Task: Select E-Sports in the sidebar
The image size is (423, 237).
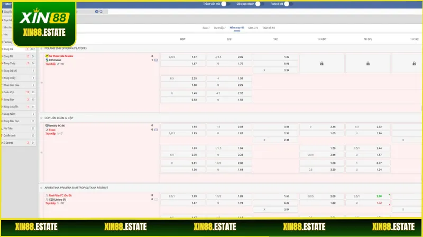Action: point(19,143)
